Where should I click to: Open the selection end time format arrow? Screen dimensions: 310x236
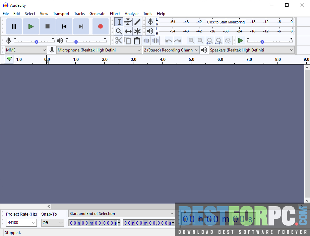(173, 223)
